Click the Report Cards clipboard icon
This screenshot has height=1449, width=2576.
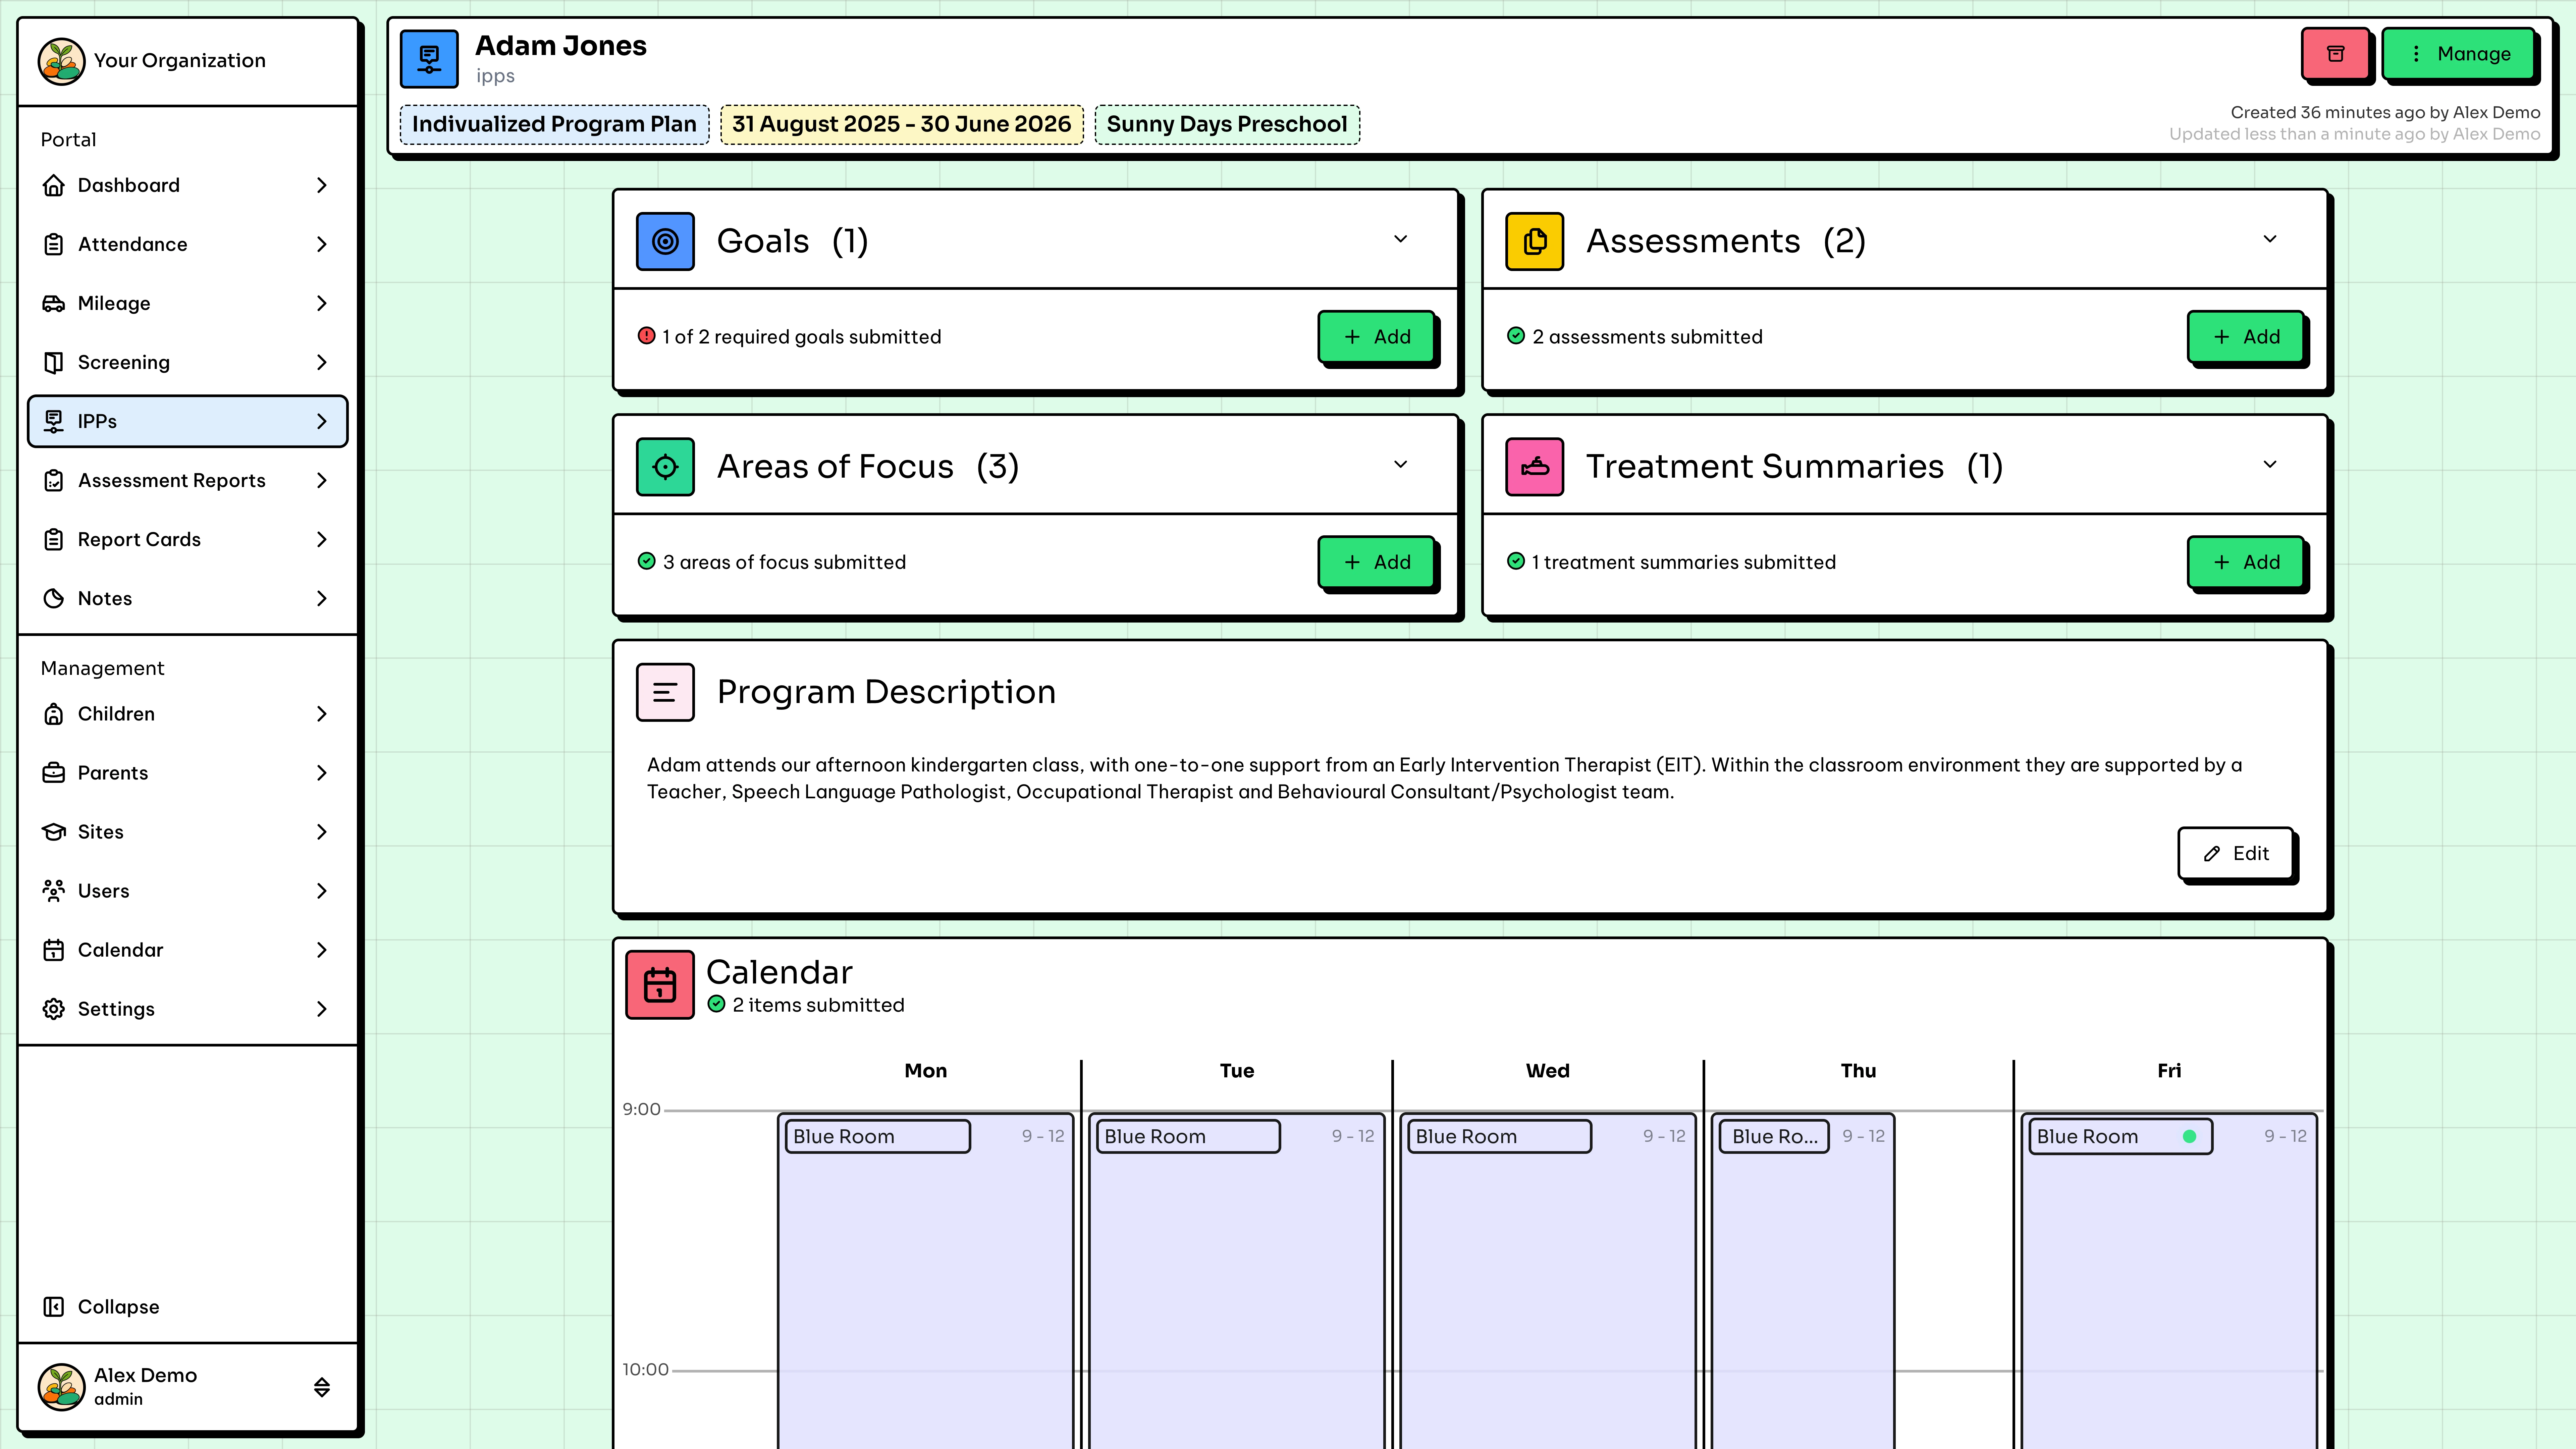coord(54,539)
